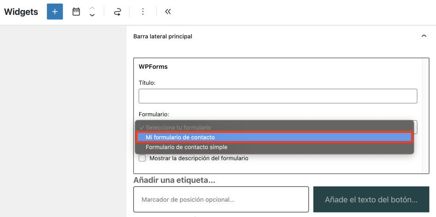Click into the Título text field
This screenshot has height=217, width=436.
[x=278, y=96]
